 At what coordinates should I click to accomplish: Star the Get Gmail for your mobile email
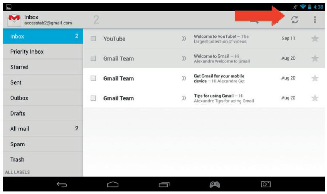tap(315, 78)
